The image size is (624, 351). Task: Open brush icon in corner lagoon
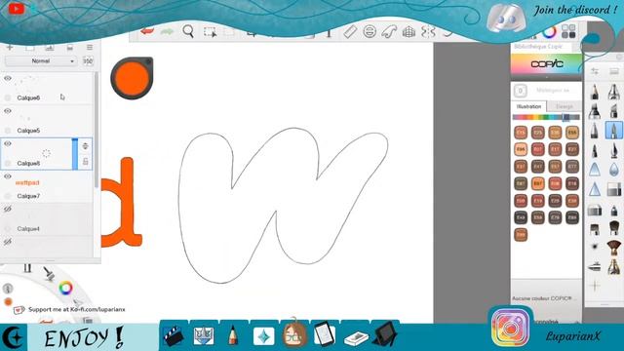click(x=49, y=273)
